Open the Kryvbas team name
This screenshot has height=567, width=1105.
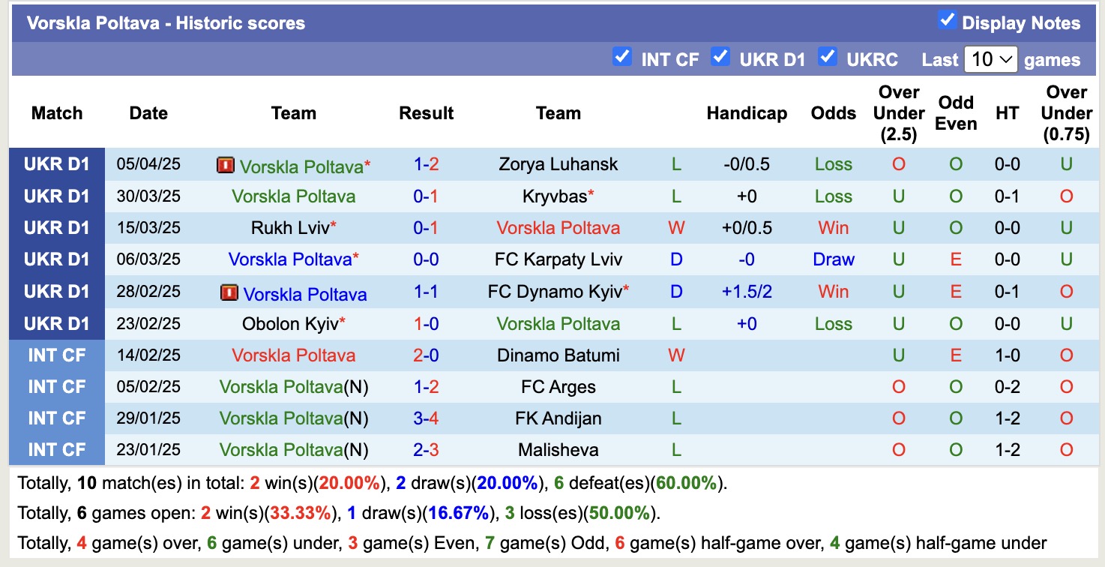pyautogui.click(x=555, y=196)
